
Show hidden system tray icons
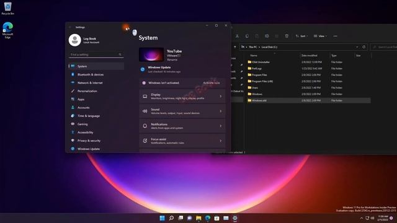tap(362, 218)
